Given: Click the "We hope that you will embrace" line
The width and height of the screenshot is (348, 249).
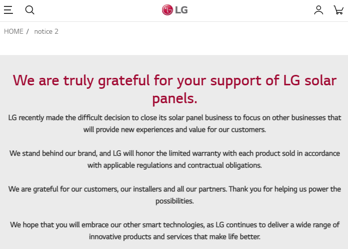Looking at the screenshot, I should [x=174, y=225].
